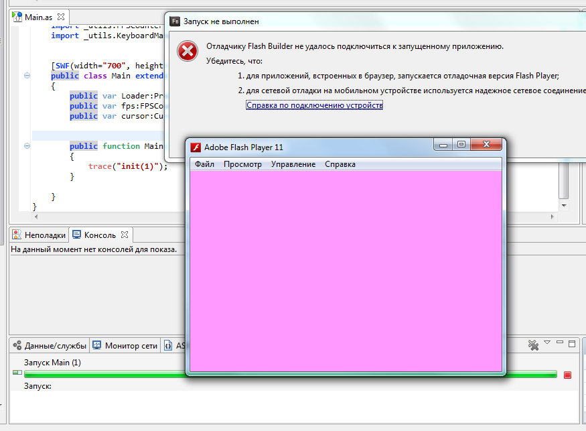Open the Монитор сети tab
The image size is (586, 431).
(125, 346)
